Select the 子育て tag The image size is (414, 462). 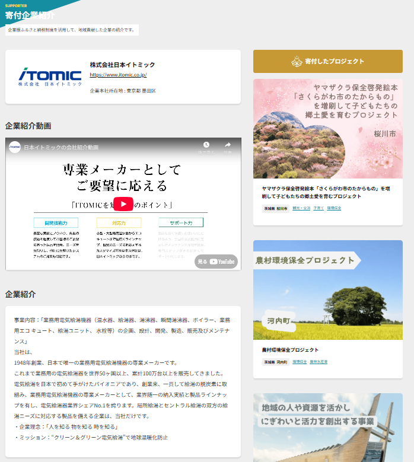[x=319, y=209]
